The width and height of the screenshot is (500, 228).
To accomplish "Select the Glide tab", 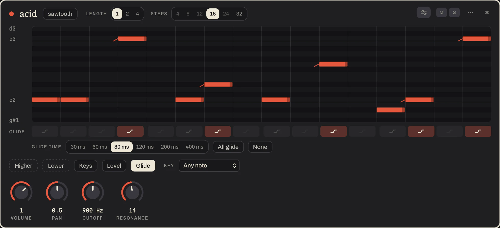I will coord(143,166).
